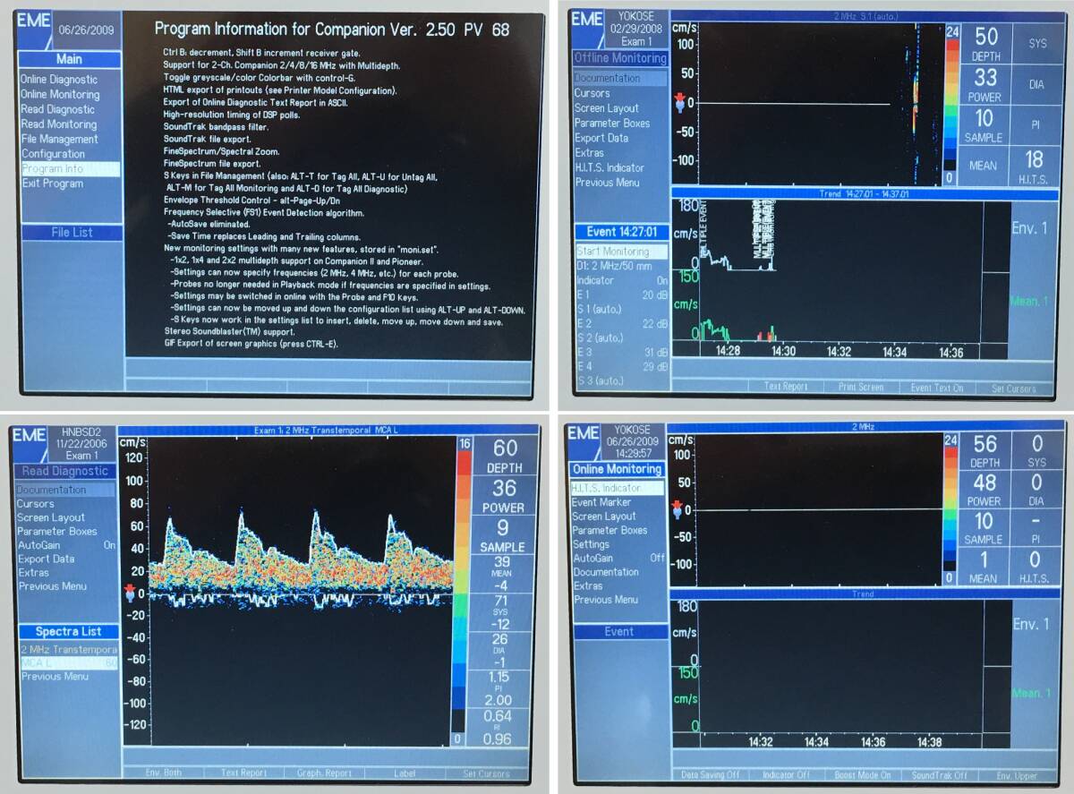
Task: Open Configuration in Main menu
Action: coord(53,154)
